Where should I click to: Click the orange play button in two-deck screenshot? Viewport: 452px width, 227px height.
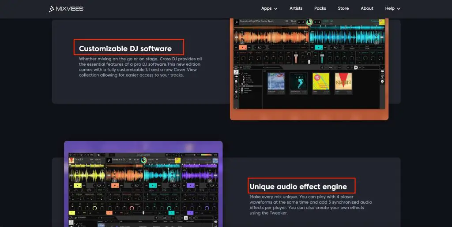point(243,48)
